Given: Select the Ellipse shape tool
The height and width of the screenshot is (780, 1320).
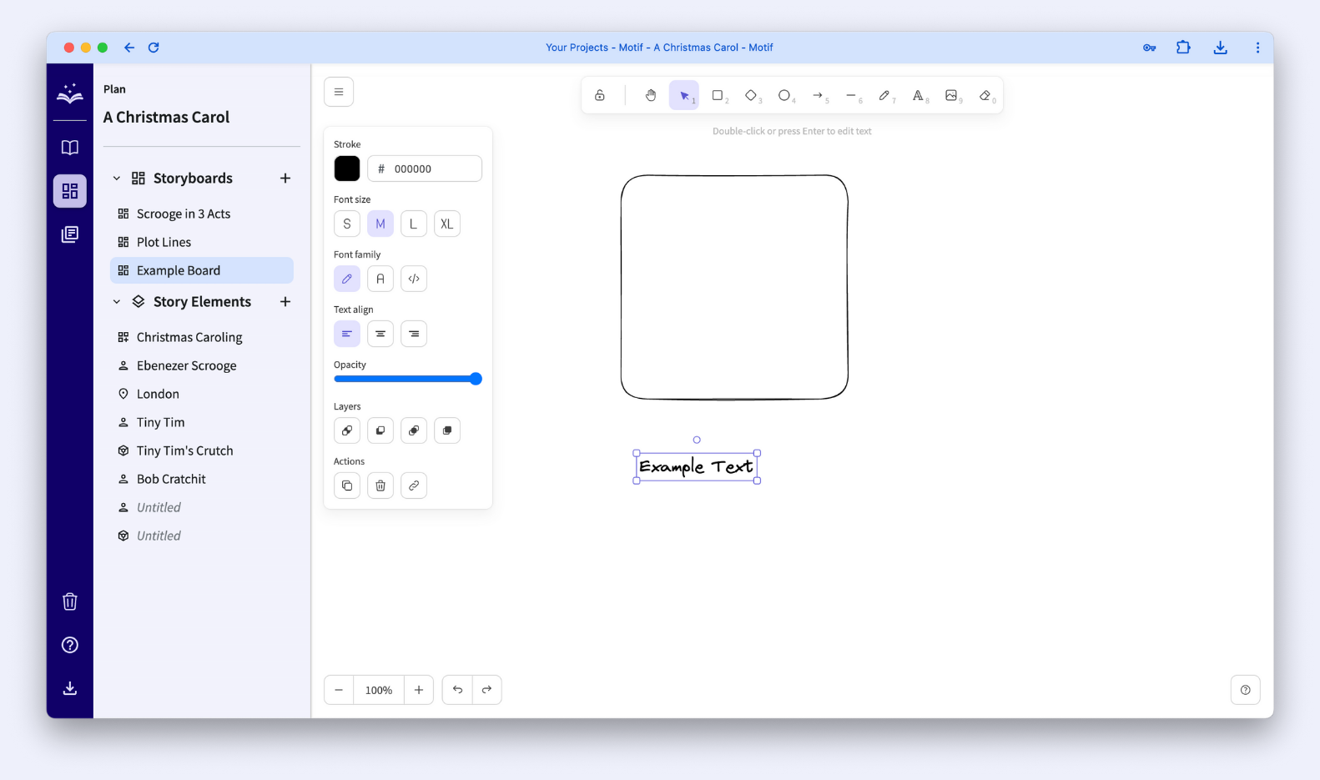Looking at the screenshot, I should click(784, 96).
